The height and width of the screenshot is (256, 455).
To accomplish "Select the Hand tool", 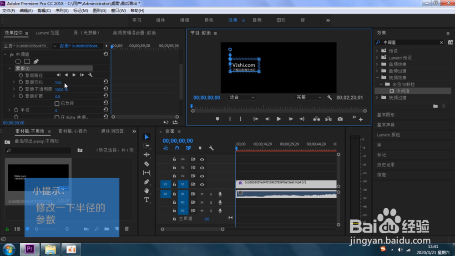I will (x=147, y=191).
